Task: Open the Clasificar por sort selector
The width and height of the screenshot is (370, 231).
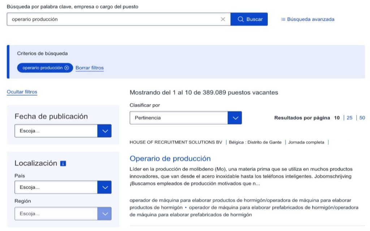Action: 181,117
